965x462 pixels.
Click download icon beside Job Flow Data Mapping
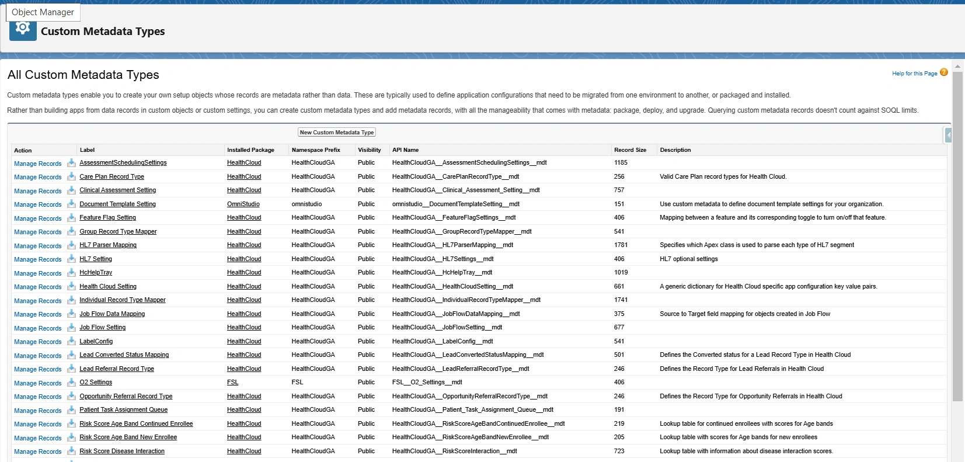click(71, 314)
